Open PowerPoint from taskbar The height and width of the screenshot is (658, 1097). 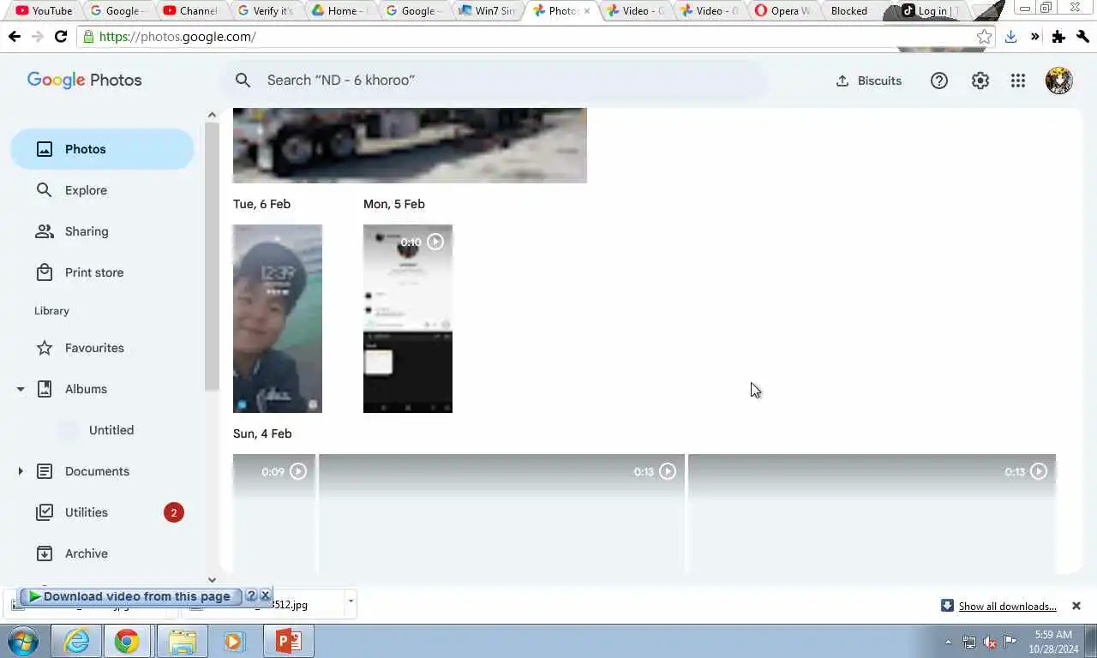tap(288, 641)
